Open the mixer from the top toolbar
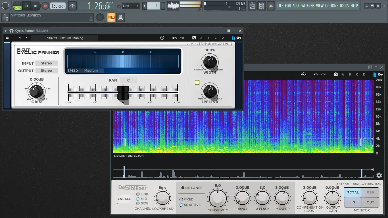Screen dimensions: 388x218 click(271, 6)
